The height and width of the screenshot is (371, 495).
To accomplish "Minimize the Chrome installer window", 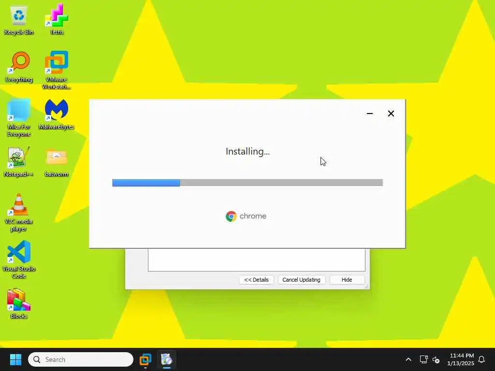I will (370, 114).
